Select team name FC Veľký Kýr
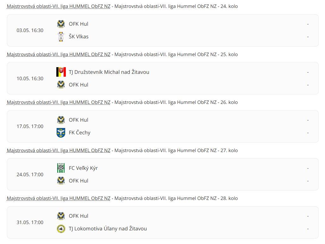This screenshot has width=325, height=244. (x=83, y=168)
